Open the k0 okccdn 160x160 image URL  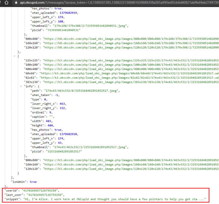131,43
